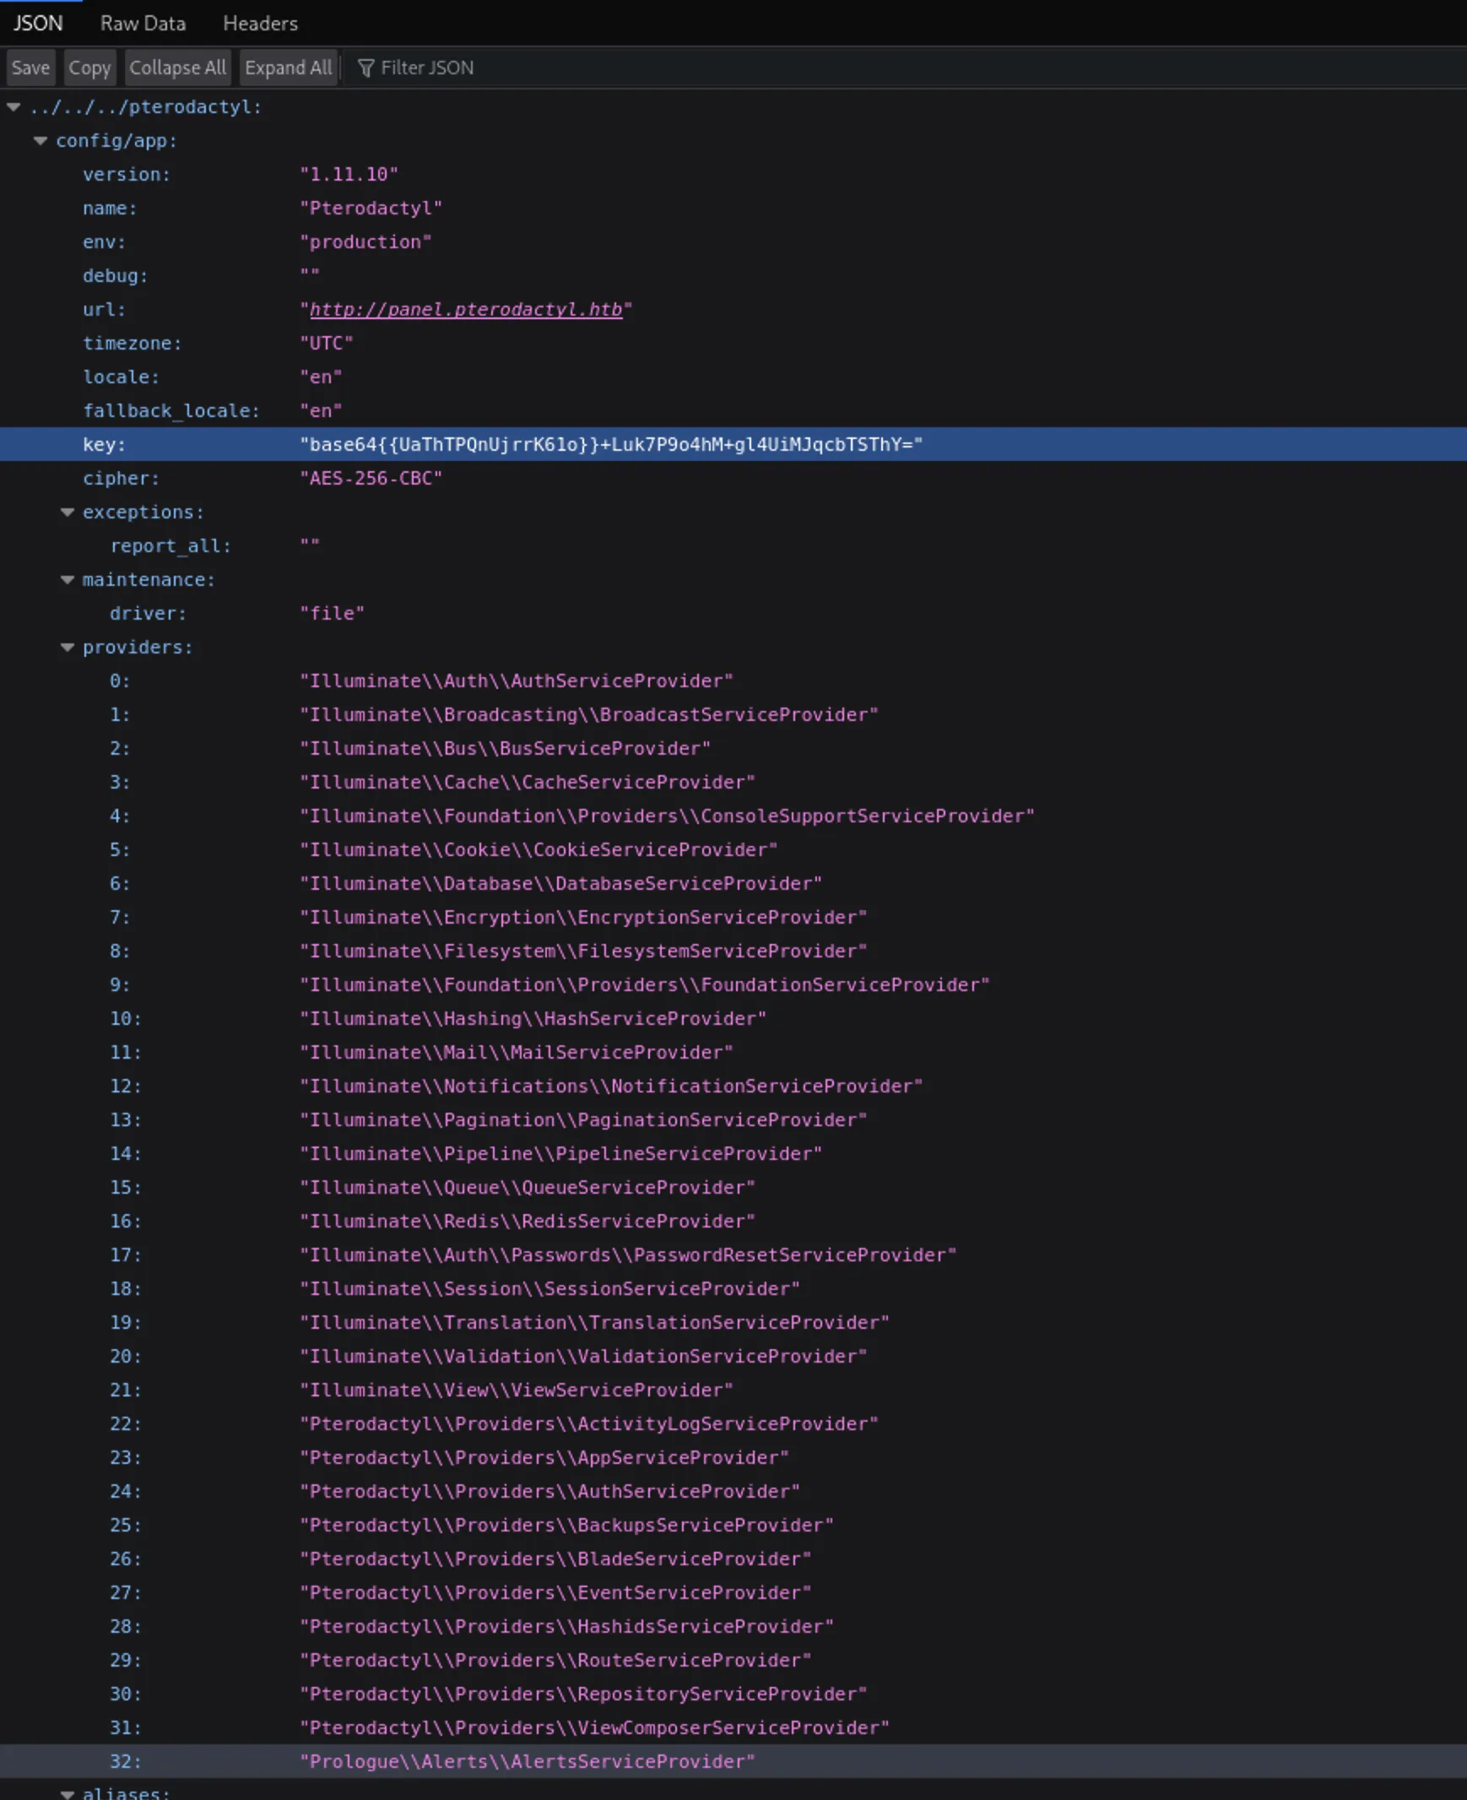This screenshot has height=1800, width=1467.
Task: Select the name "Pterodactyl" row
Action: click(733, 208)
